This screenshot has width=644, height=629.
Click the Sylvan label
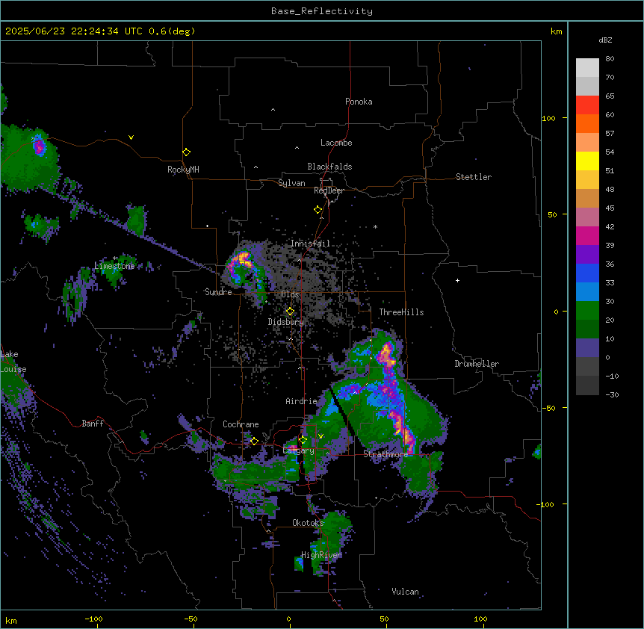(291, 183)
